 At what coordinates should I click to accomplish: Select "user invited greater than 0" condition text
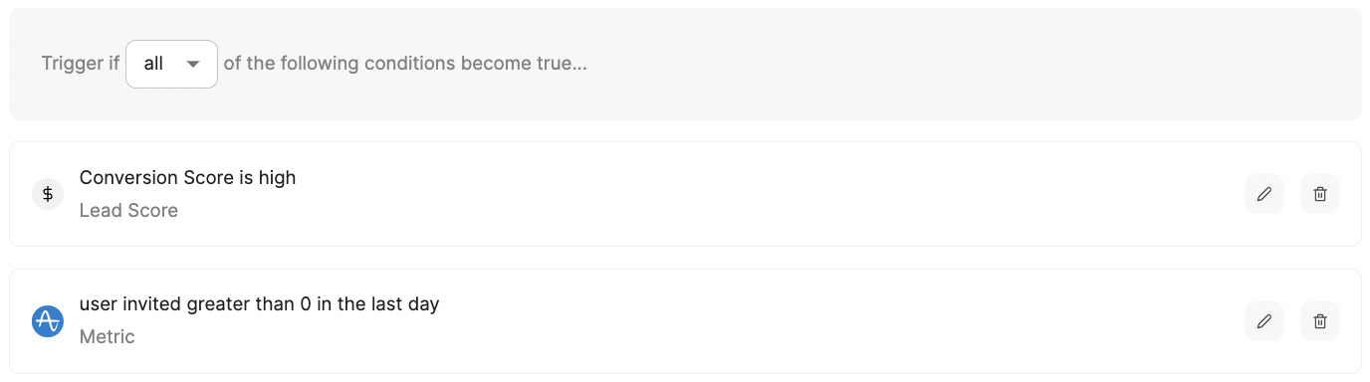(x=195, y=304)
